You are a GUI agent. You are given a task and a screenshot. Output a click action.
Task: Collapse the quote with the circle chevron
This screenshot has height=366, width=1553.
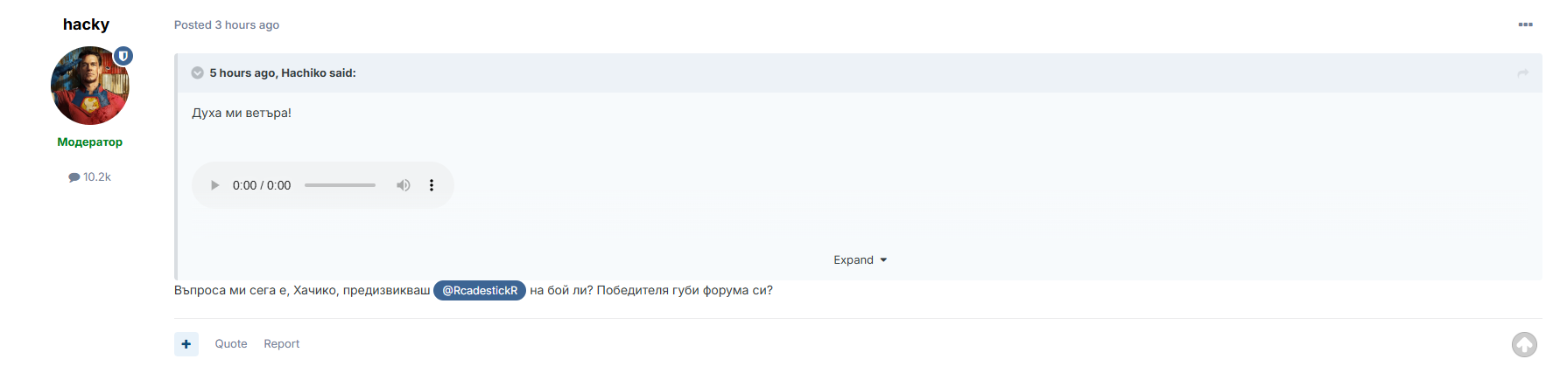pos(198,73)
